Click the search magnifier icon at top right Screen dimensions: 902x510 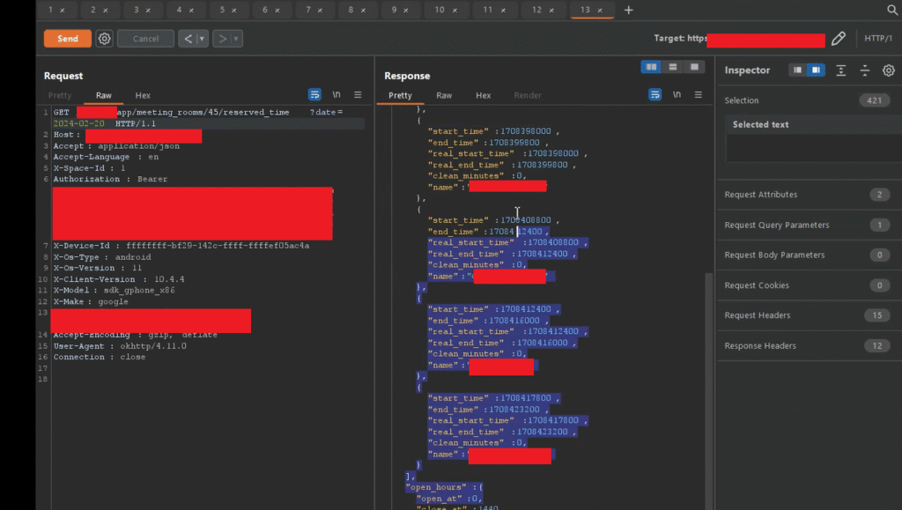tap(891, 10)
